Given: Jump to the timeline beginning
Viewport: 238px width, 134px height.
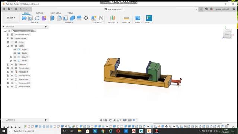Looking at the screenshot, I should point(4,127).
